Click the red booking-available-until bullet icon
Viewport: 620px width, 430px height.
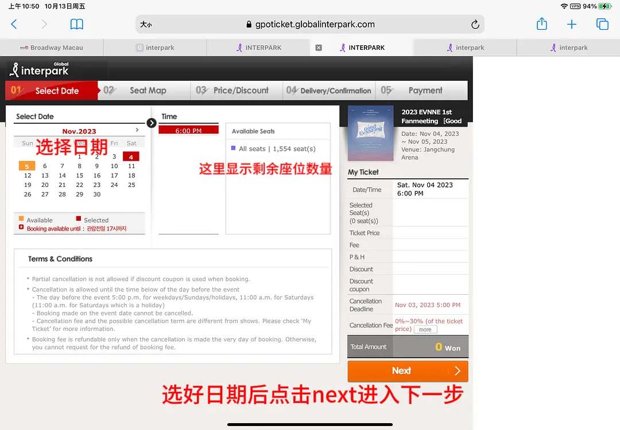[x=21, y=227]
